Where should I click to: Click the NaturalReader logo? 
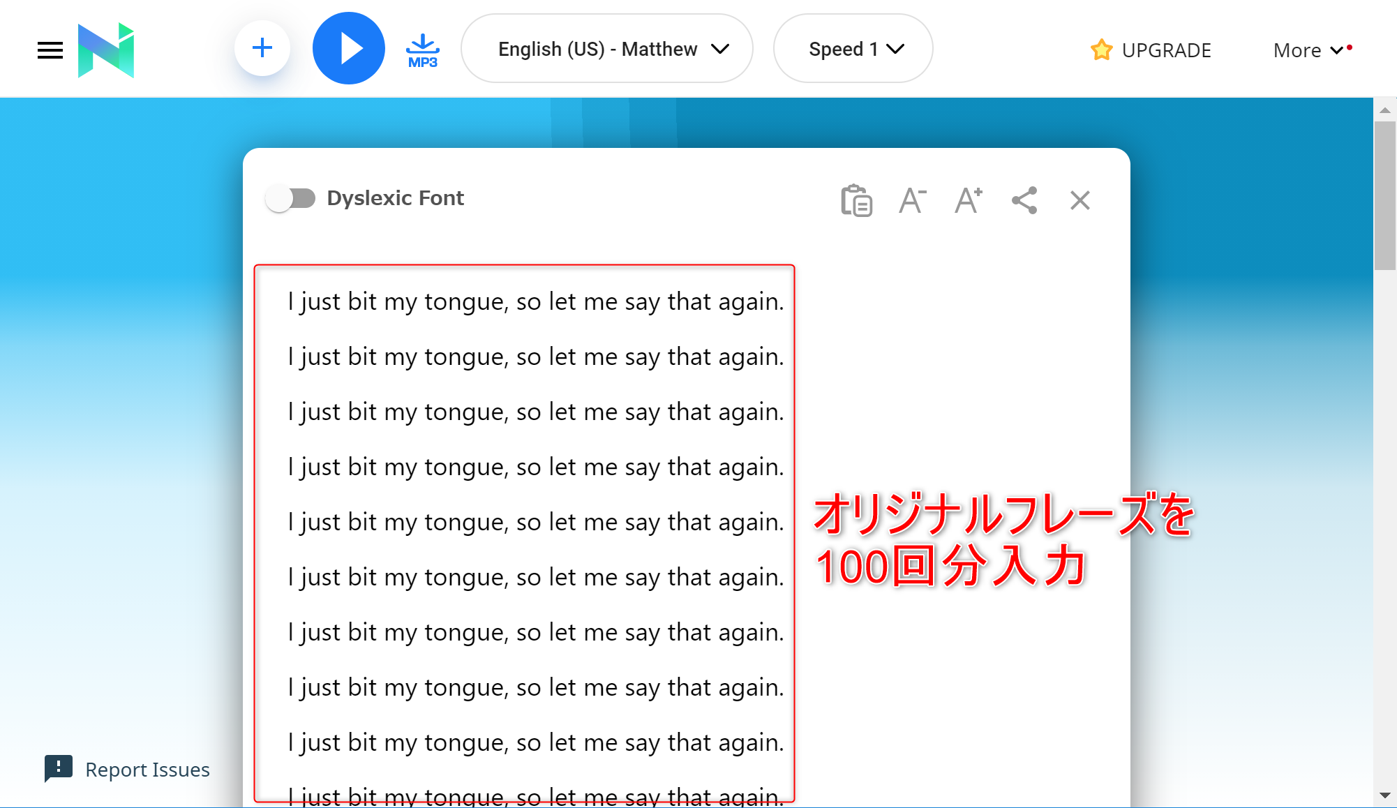pos(106,50)
